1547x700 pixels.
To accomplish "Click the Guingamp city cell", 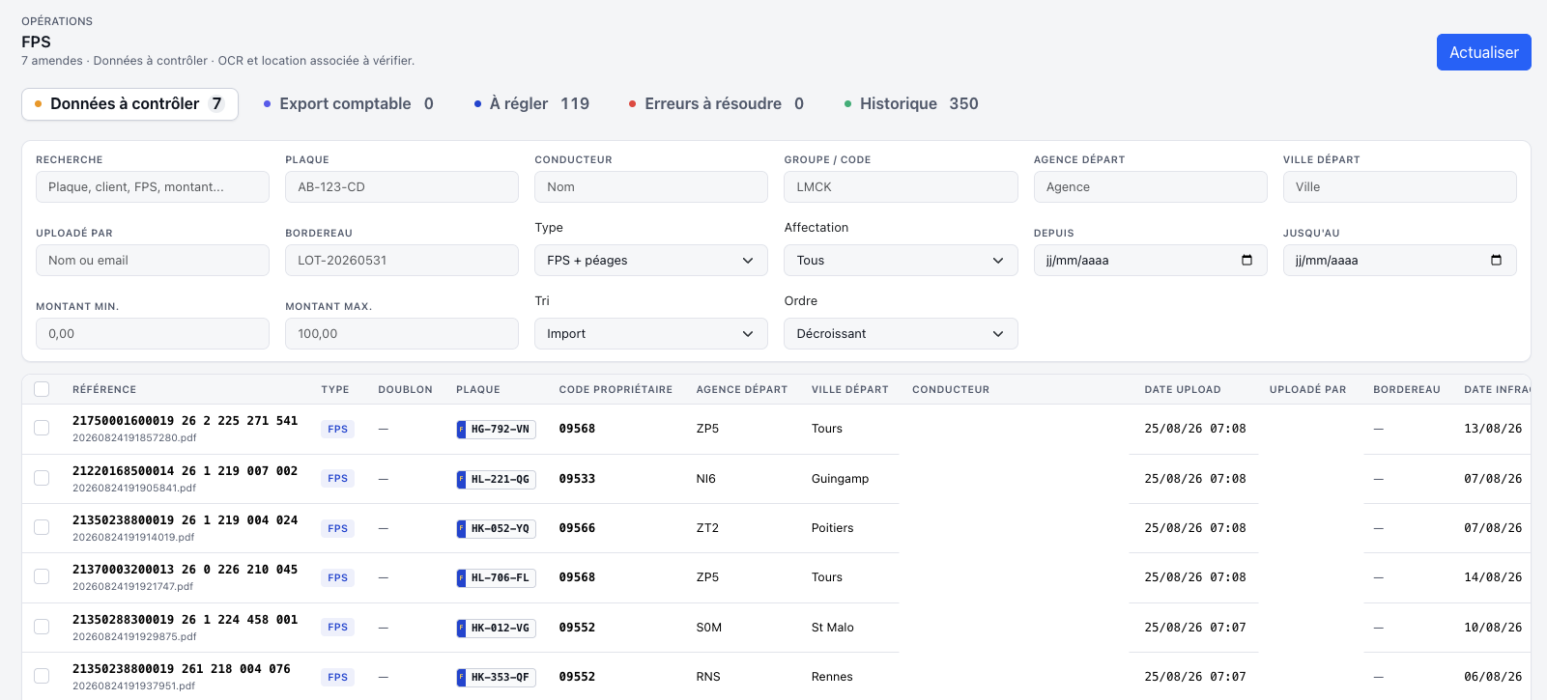I will point(840,479).
